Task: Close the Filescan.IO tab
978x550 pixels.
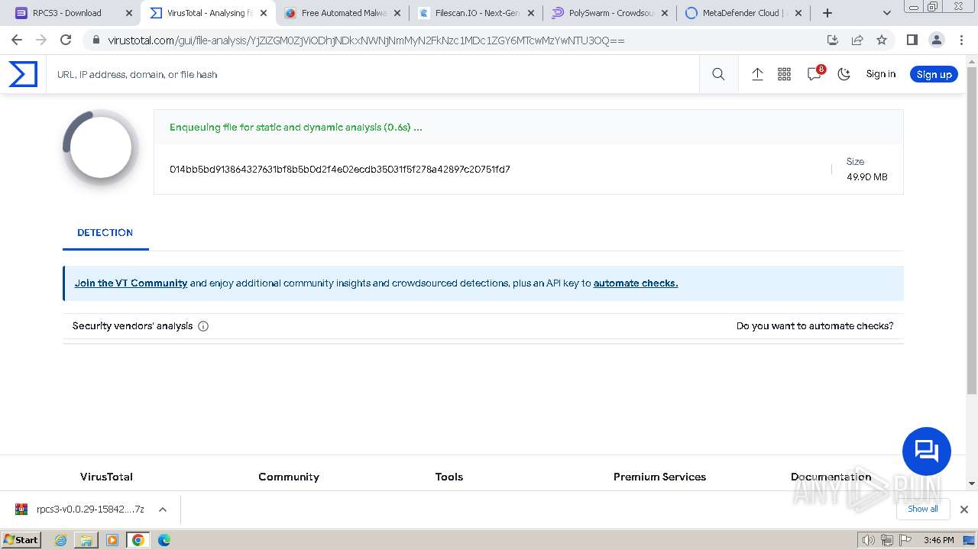Action: [x=531, y=13]
